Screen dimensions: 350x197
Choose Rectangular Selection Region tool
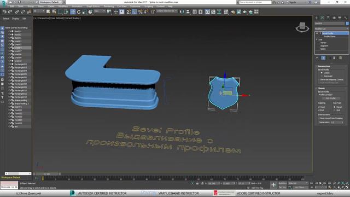pos(60,12)
